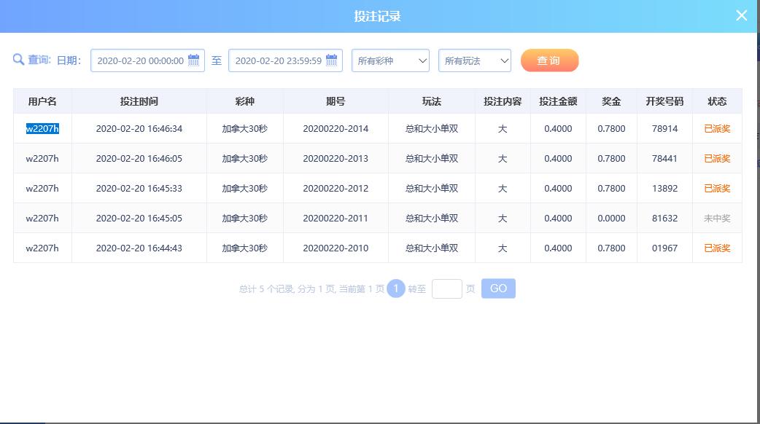Click 加拿大30秒 in issue 2013 row
The image size is (760, 424).
coord(245,159)
